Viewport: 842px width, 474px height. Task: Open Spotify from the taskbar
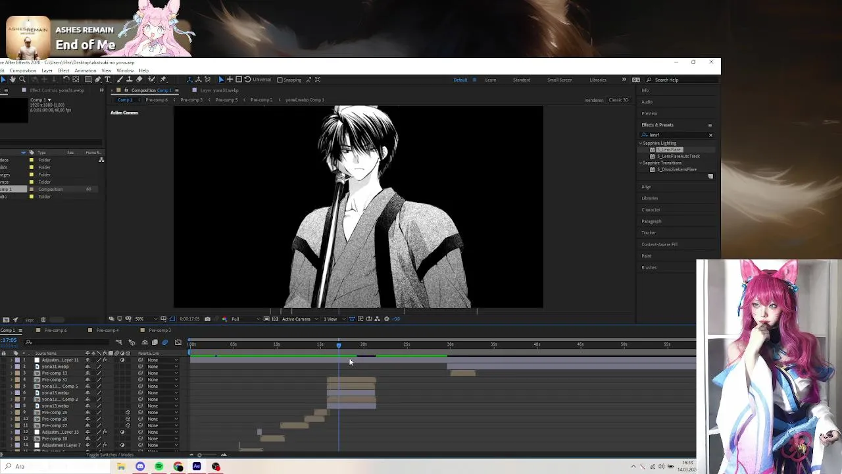click(159, 466)
